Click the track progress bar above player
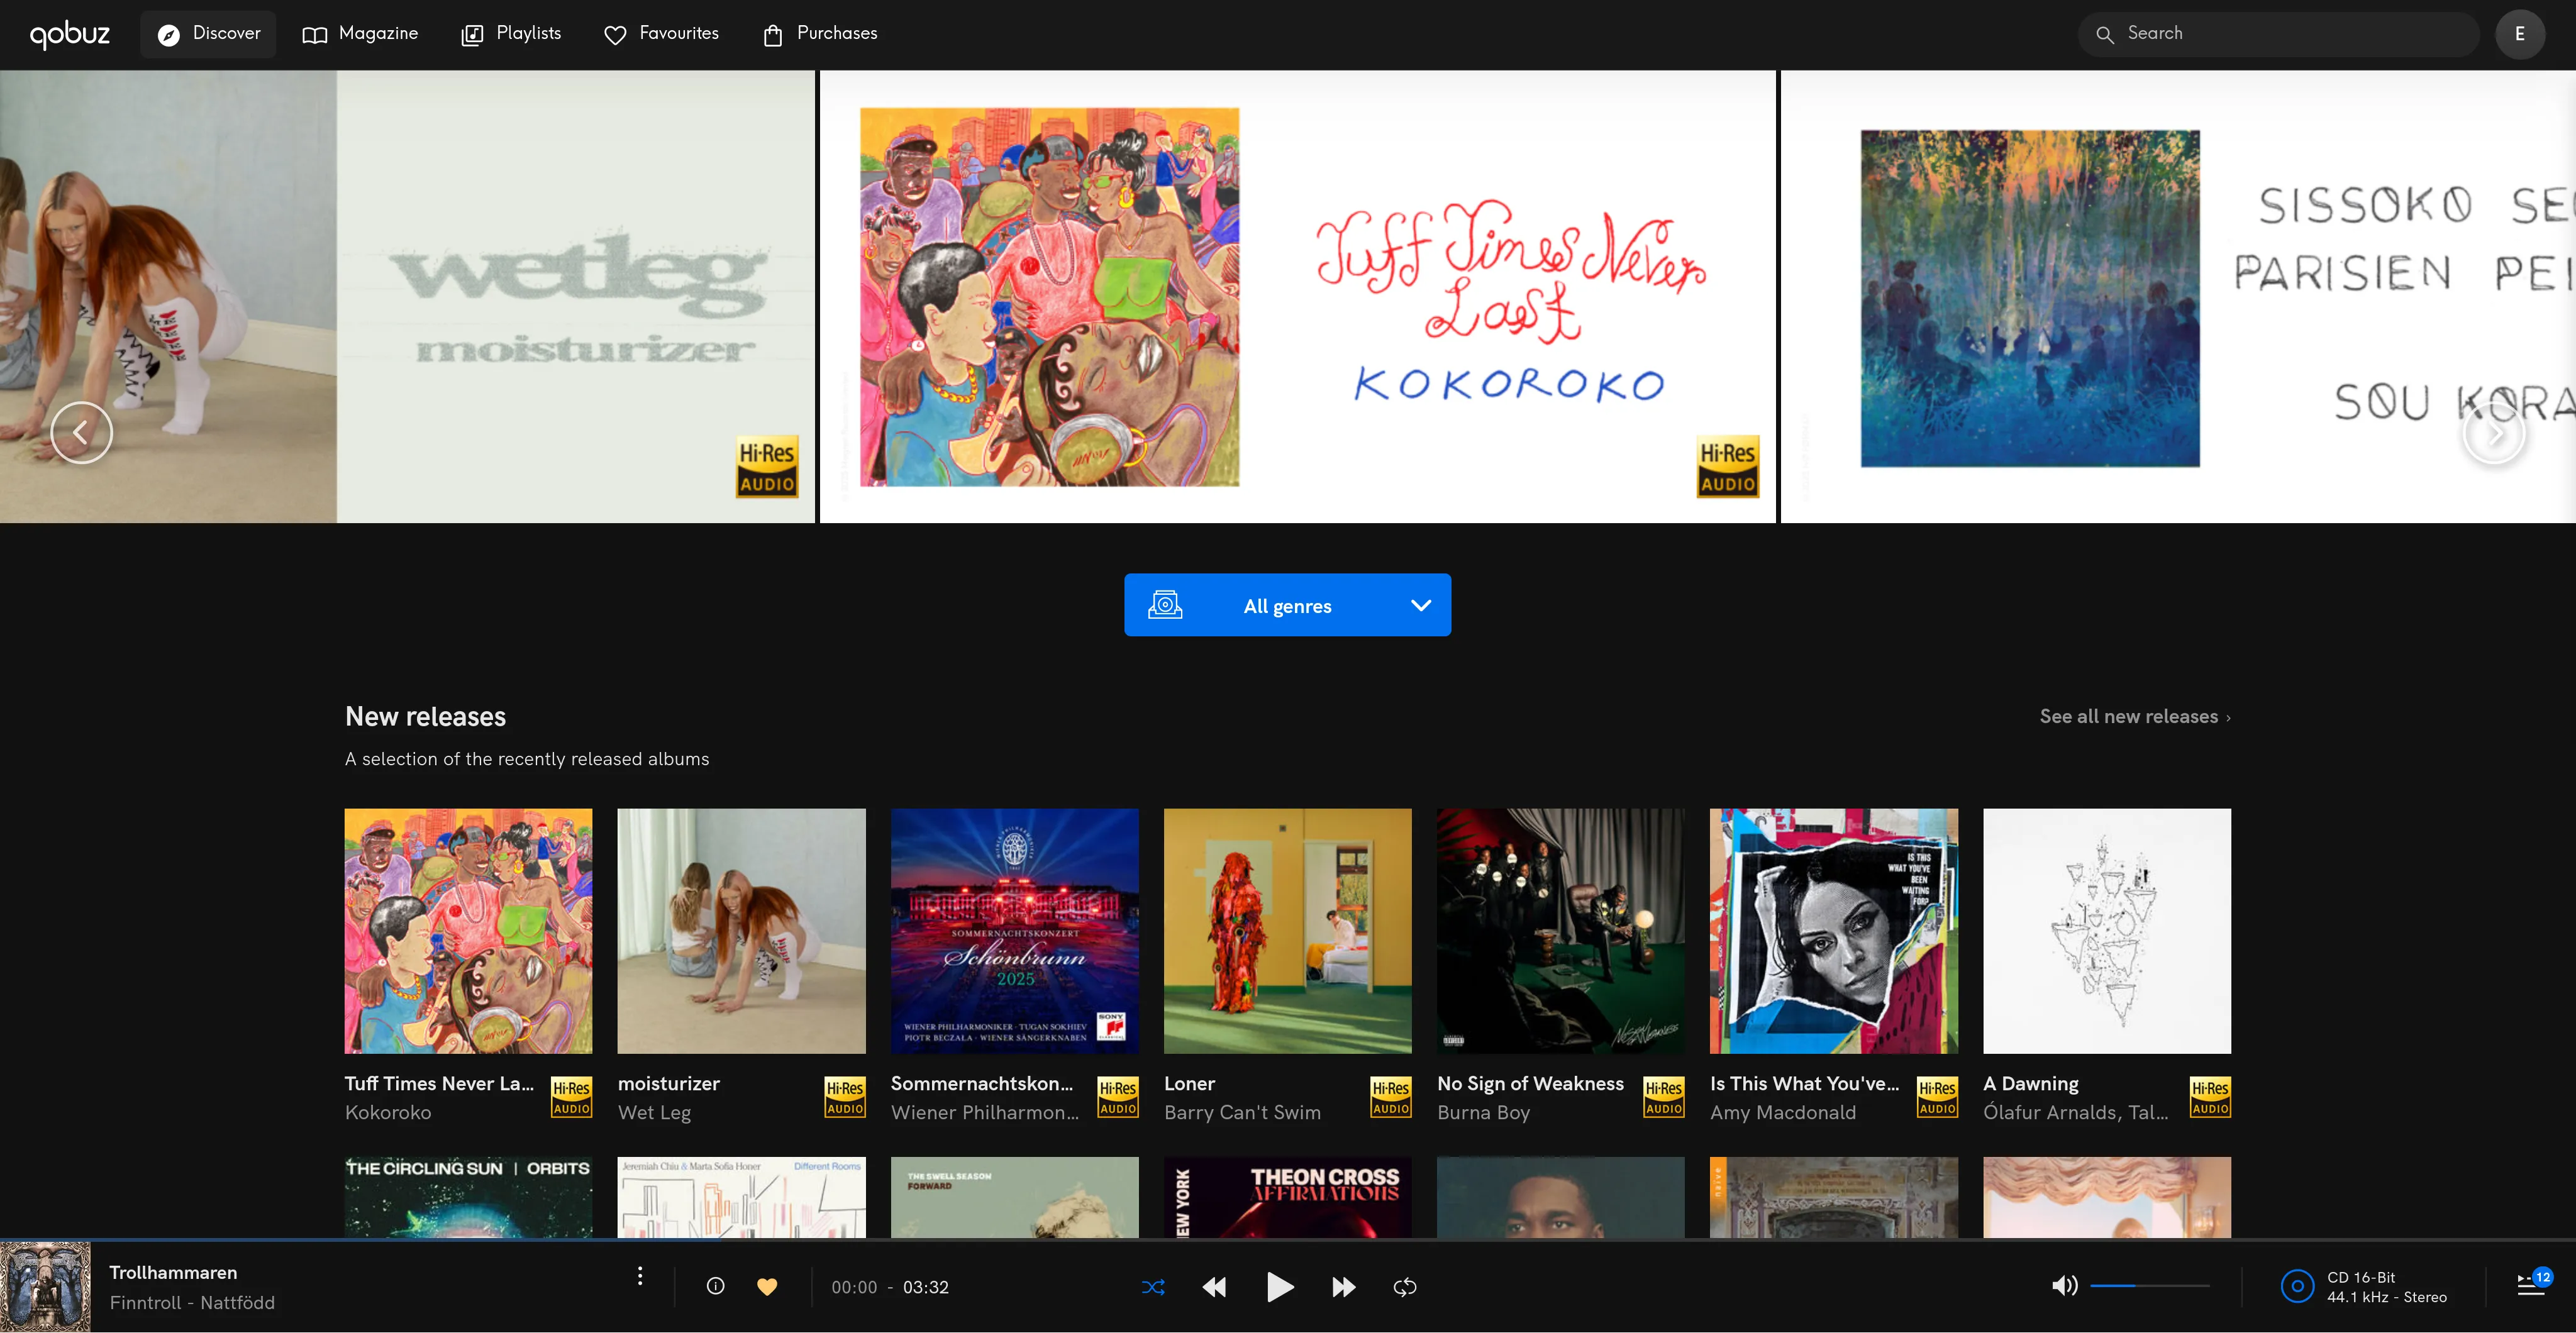2576x1333 pixels. pos(1288,1240)
